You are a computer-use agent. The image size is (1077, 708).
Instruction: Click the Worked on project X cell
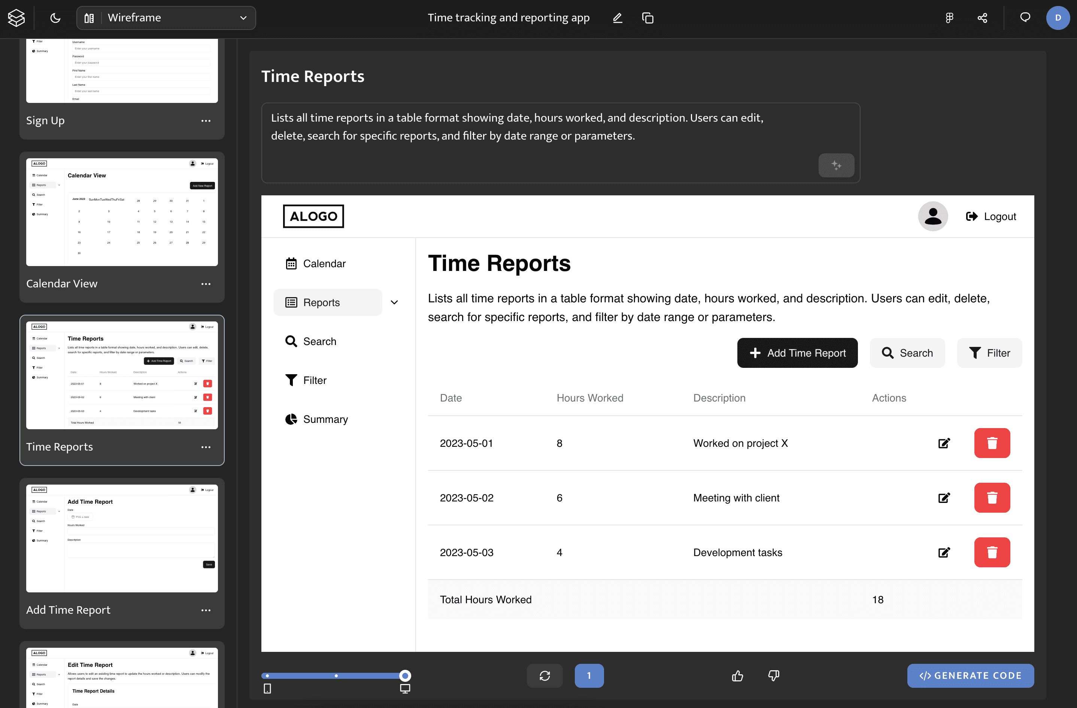740,443
